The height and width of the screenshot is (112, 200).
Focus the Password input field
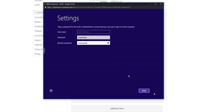pos(93,37)
